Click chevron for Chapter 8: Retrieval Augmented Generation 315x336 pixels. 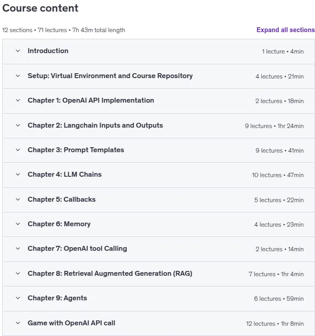click(x=18, y=274)
